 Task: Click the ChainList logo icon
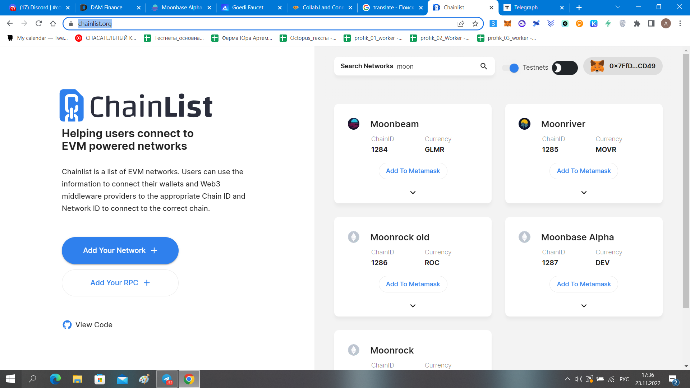pyautogui.click(x=72, y=105)
